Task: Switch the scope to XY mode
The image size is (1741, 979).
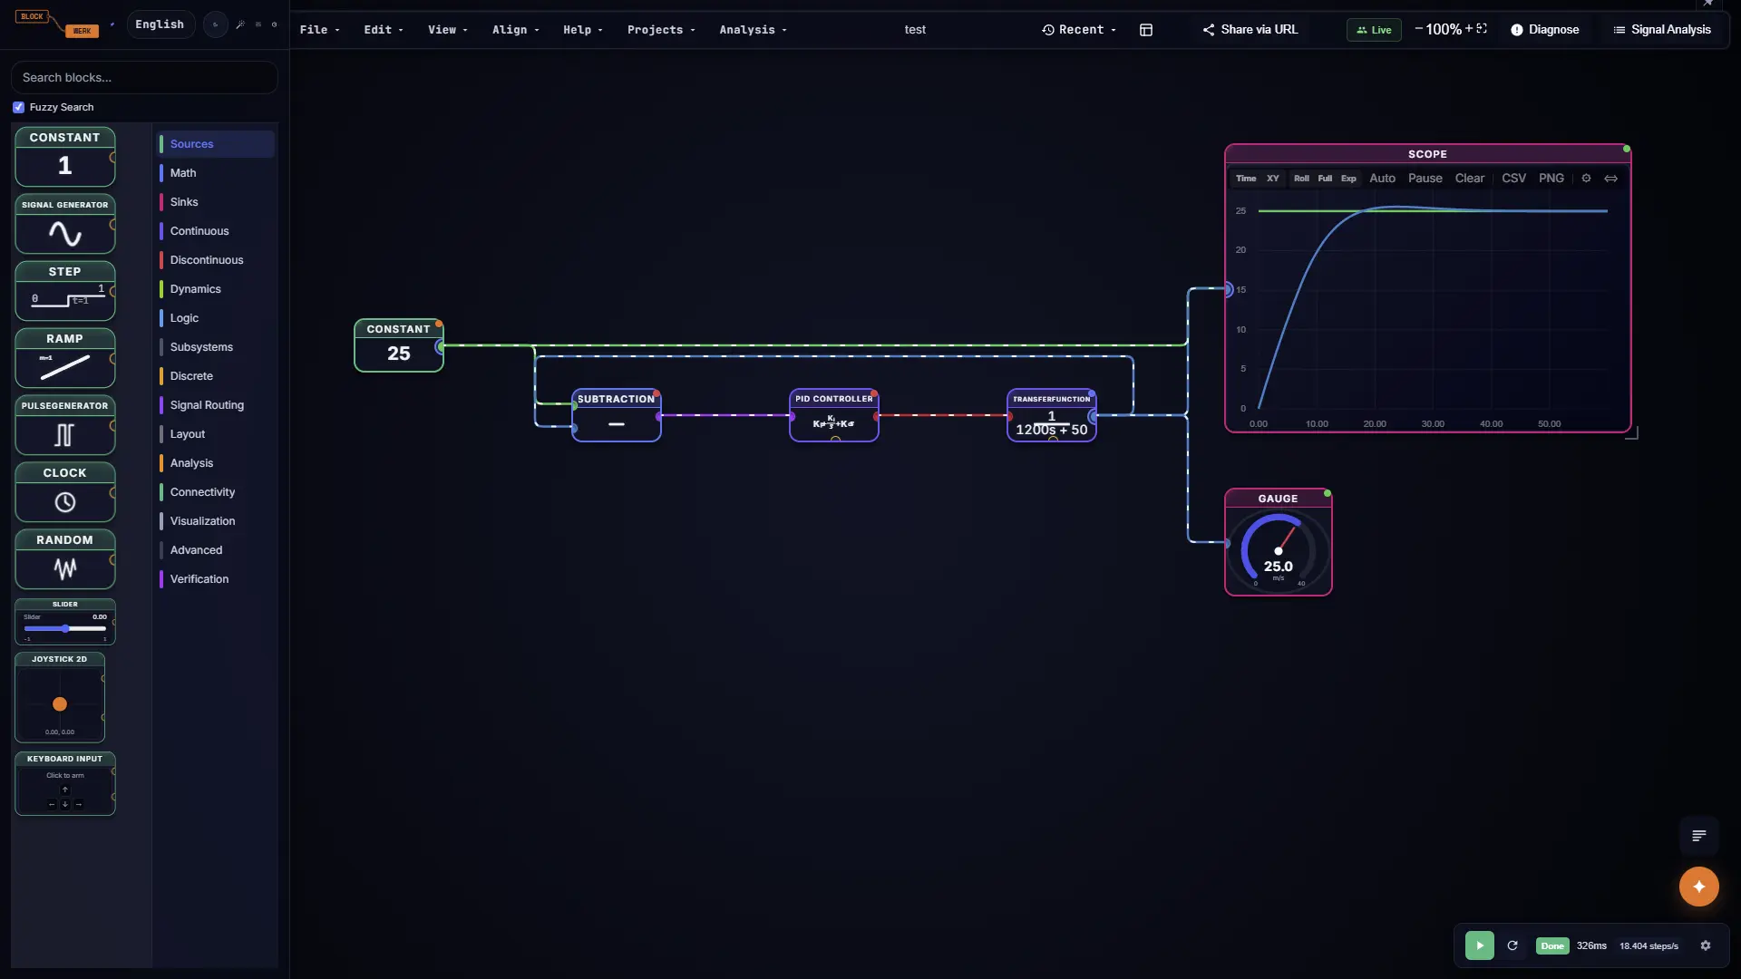Action: (1273, 179)
